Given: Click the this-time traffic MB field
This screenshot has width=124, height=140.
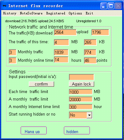Looking at the screenshot, I should (x=61, y=42).
